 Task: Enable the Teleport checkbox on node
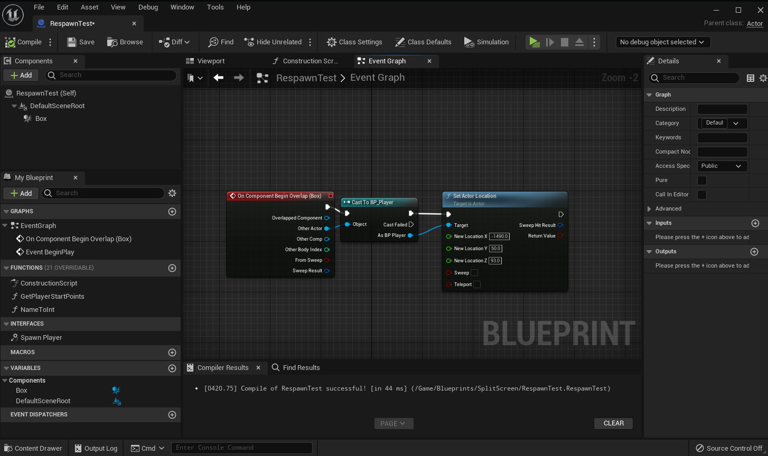pos(477,284)
